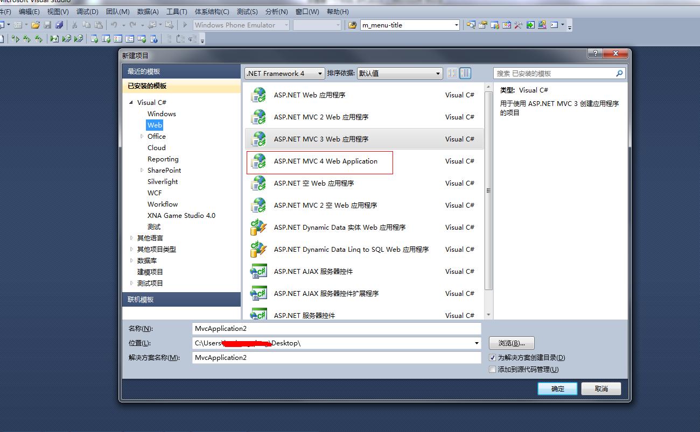700x432 pixels.
Task: Click the Undo arrow toolbar icon
Action: [x=114, y=25]
